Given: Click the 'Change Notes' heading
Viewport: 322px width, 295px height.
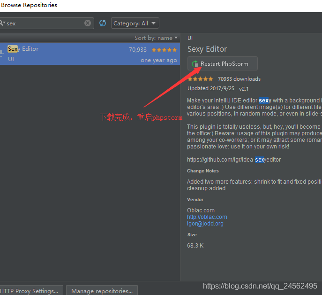Looking at the screenshot, I should pos(203,171).
